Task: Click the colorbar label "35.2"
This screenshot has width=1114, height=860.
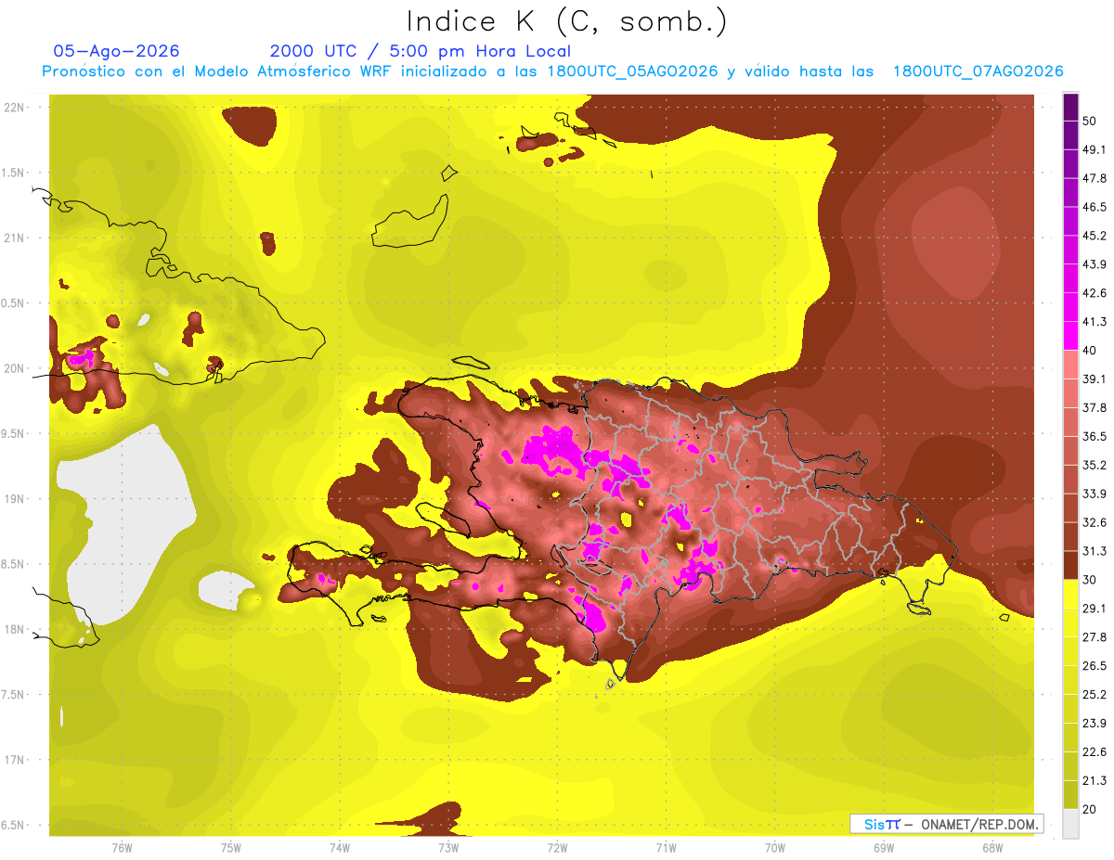Action: [x=1094, y=465]
